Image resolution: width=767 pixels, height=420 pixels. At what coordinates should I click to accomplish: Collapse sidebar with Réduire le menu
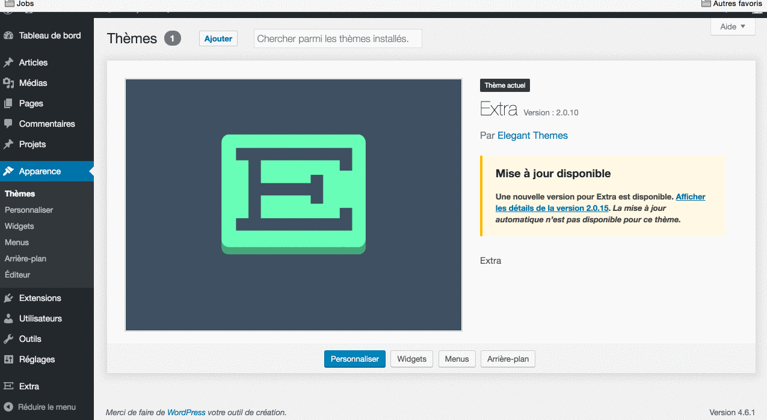pos(40,407)
